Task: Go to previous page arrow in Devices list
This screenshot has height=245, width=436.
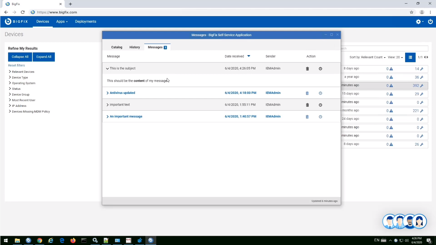Action: (x=424, y=57)
